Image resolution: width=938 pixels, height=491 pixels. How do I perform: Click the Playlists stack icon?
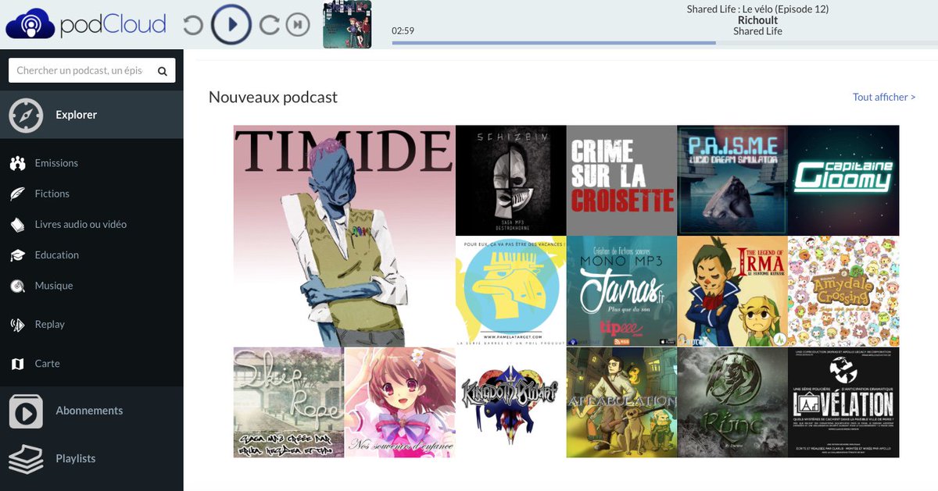[x=26, y=459]
